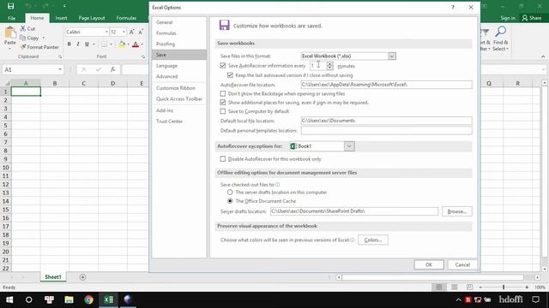Toggle Keep the last autosaved version checkbox
Image resolution: width=549 pixels, height=308 pixels.
click(230, 74)
